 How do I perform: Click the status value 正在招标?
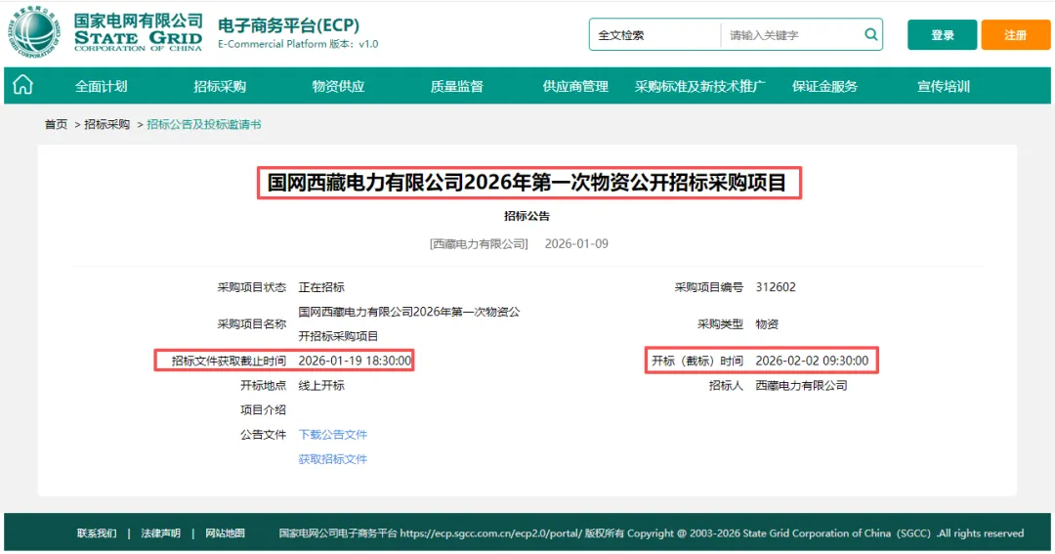[321, 287]
